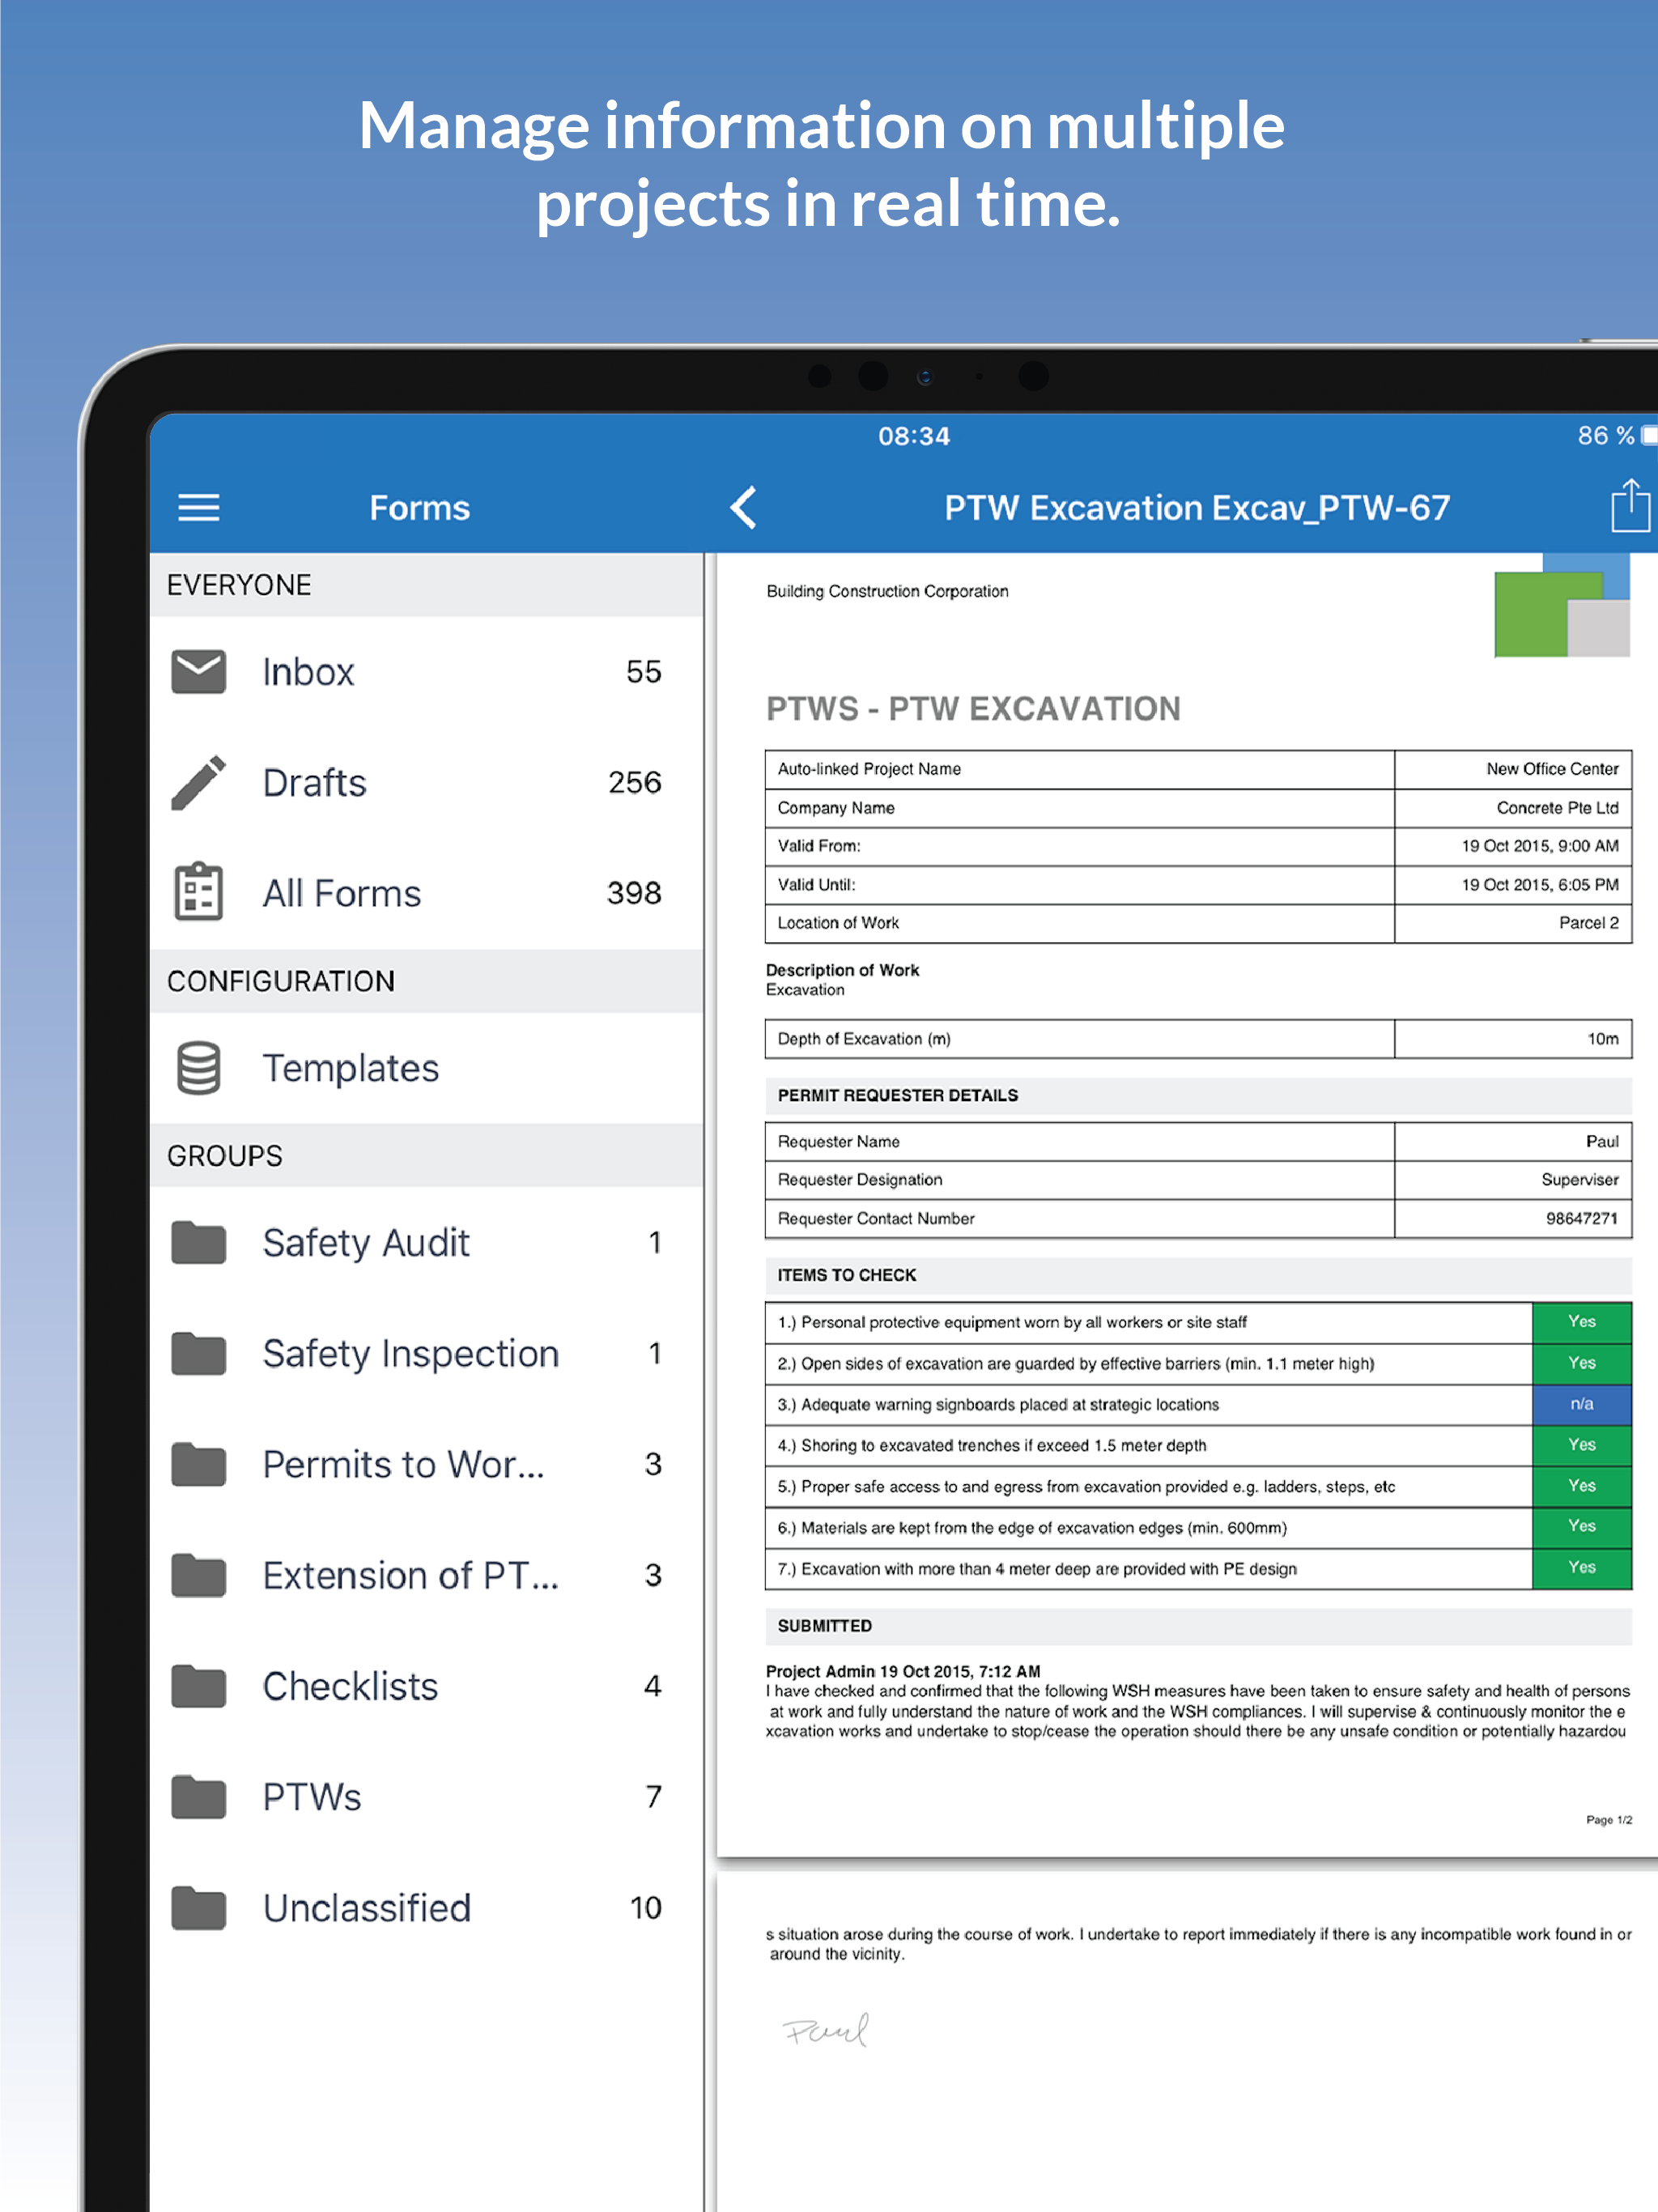Screen dimensions: 1658x2212
Task: Click the PTWs count 7
Action: click(x=653, y=1798)
